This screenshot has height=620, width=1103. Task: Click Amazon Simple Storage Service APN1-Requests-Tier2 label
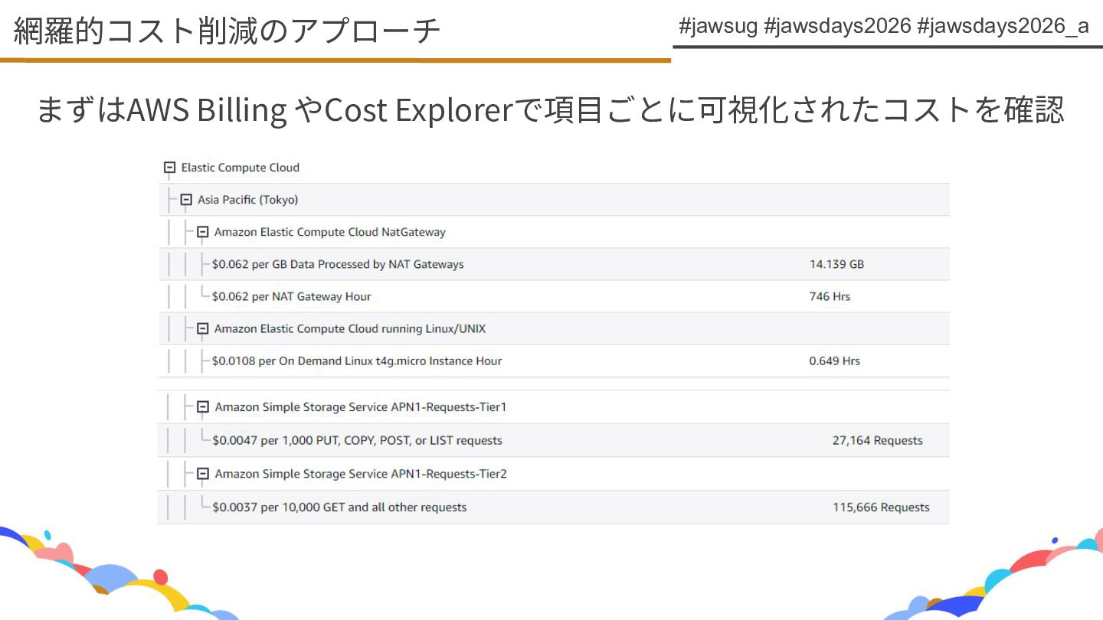click(361, 474)
